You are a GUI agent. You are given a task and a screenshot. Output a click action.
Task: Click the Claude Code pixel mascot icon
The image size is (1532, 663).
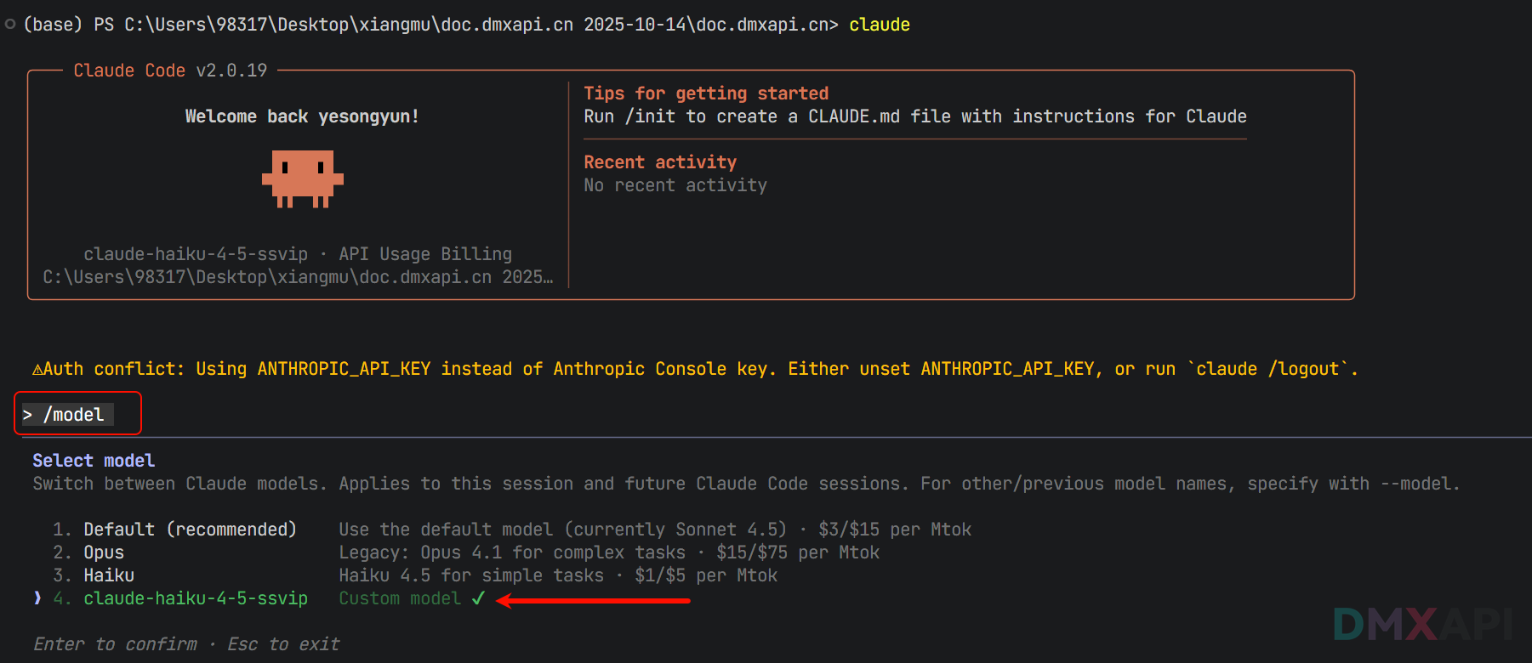point(303,178)
